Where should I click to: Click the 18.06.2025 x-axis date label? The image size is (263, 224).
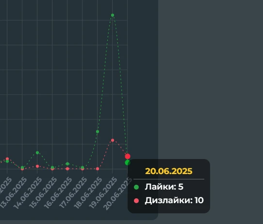(88, 192)
